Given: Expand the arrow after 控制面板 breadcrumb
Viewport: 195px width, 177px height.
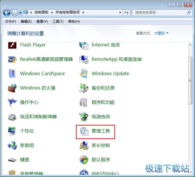Looking at the screenshot, I should (52, 12).
